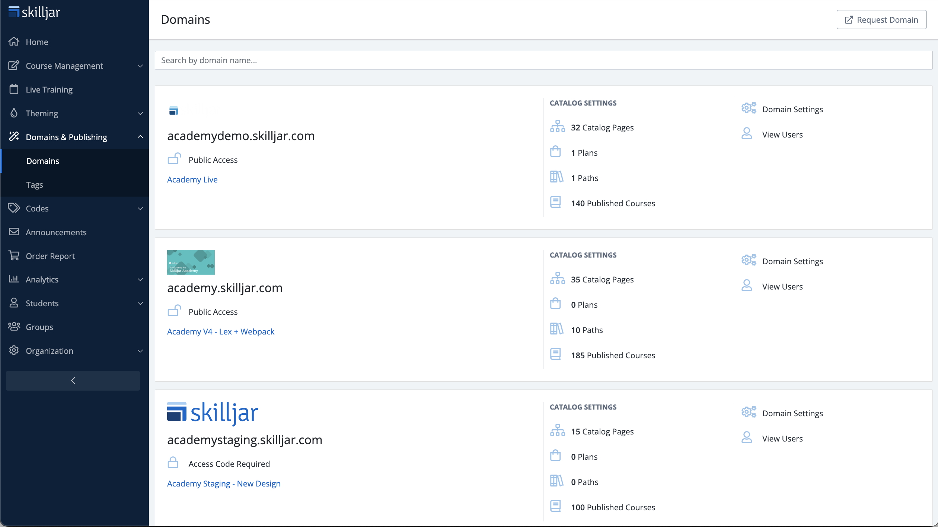Click the Codes tag icon
The image size is (938, 527).
pyautogui.click(x=14, y=208)
